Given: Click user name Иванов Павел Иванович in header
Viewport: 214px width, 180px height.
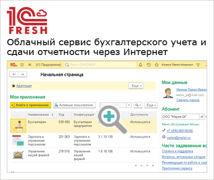Looking at the screenshot, I should click(177, 65).
